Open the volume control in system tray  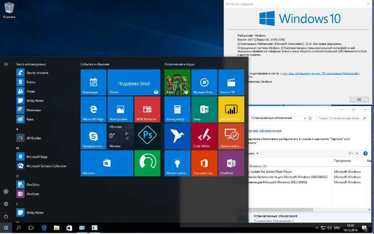point(330,228)
